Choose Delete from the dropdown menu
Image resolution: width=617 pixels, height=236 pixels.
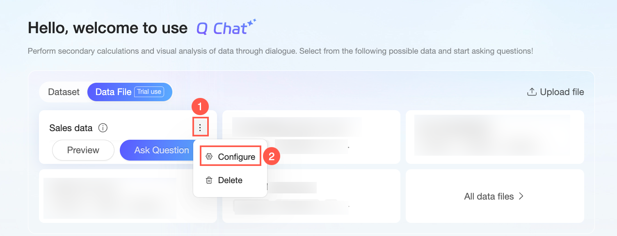coord(230,180)
